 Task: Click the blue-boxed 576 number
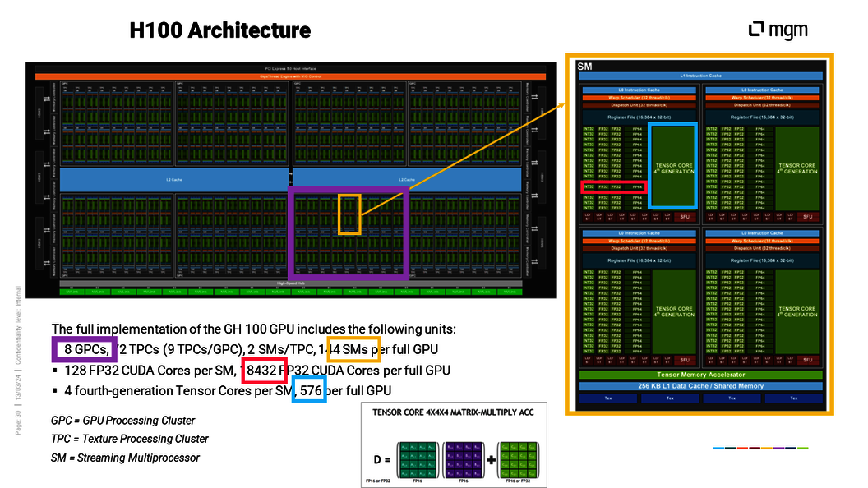(x=310, y=390)
